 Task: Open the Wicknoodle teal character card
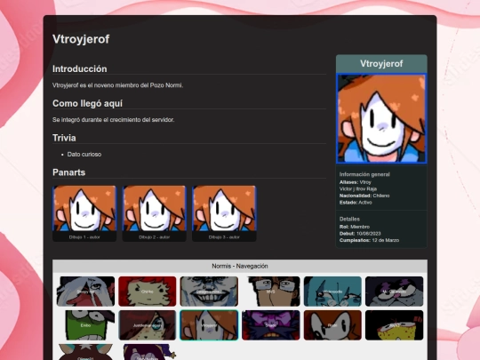click(x=332, y=292)
